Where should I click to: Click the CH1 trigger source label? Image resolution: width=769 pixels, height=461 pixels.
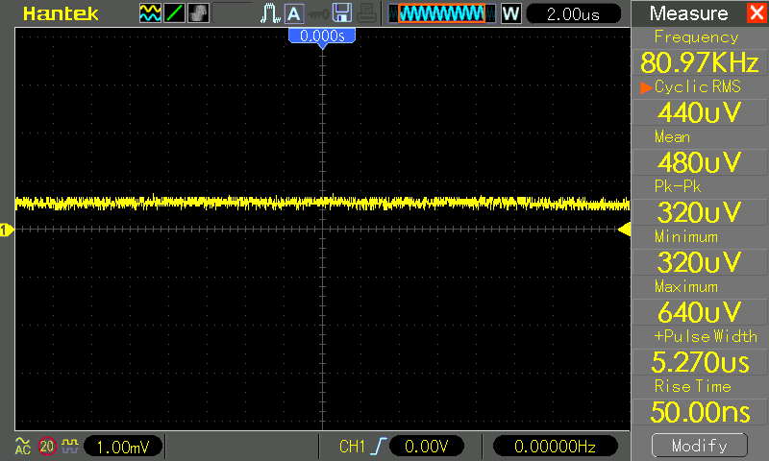[x=352, y=447]
